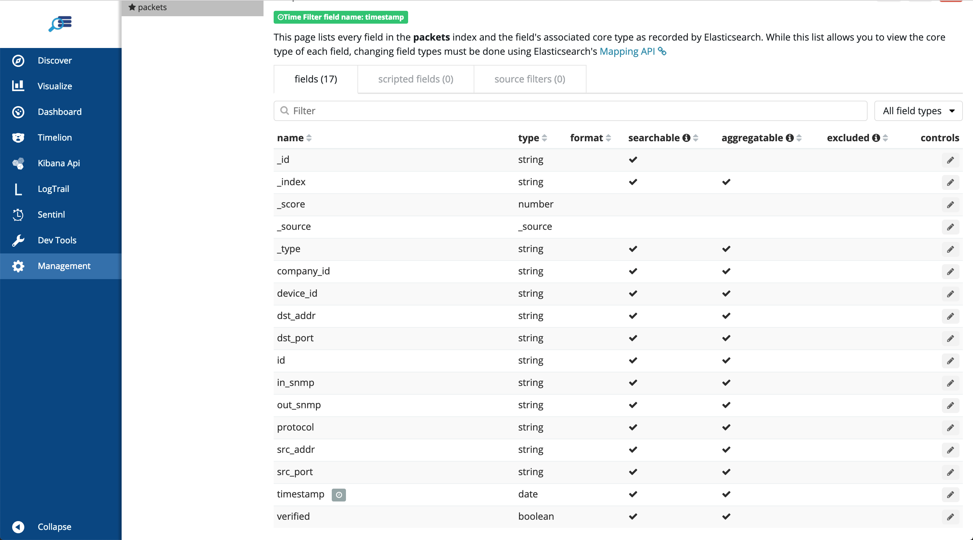The width and height of the screenshot is (973, 540).
Task: Open the Mapping API link
Action: 627,51
